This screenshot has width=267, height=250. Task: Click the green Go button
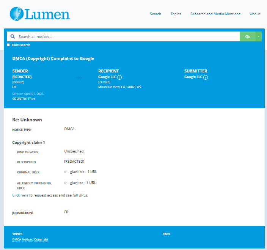pyautogui.click(x=248, y=36)
